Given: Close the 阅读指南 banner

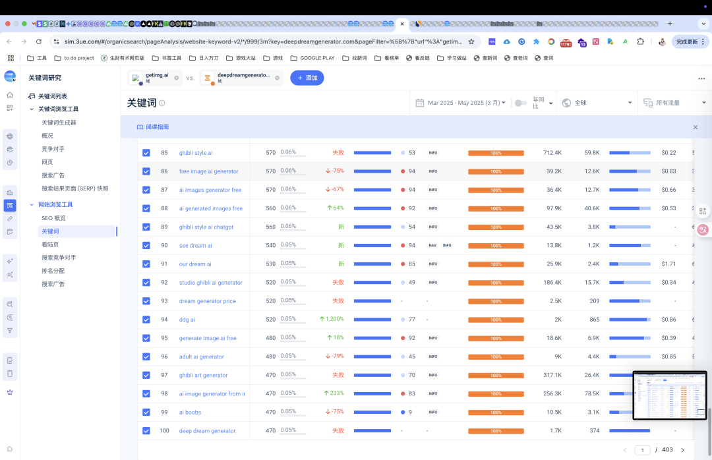Looking at the screenshot, I should point(696,127).
